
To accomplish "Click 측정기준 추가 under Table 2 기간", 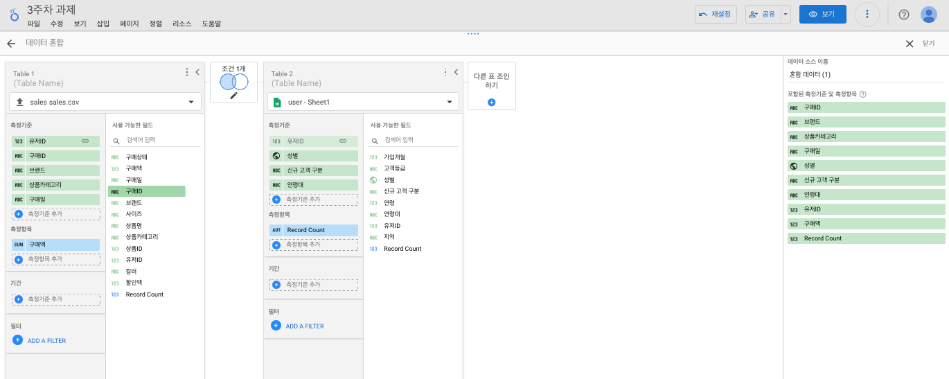I will [x=314, y=285].
